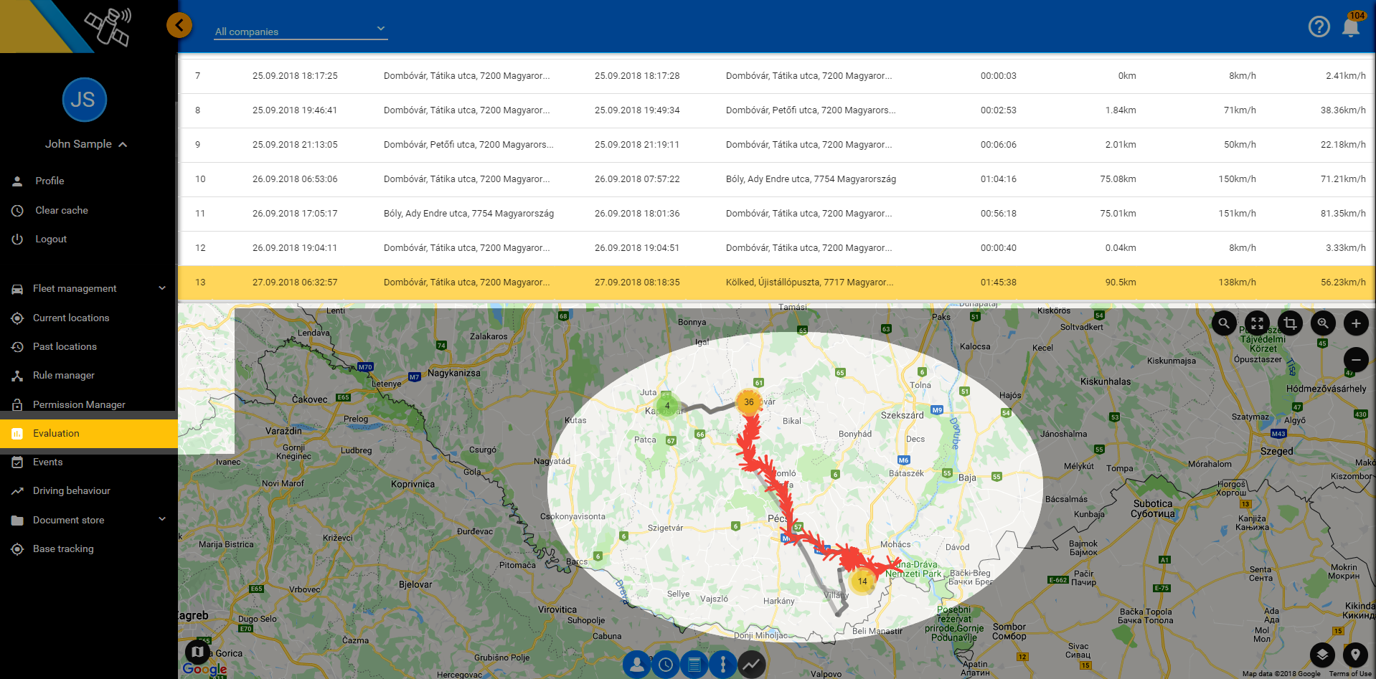This screenshot has width=1376, height=679.
Task: Open Driving behaviour in sidebar
Action: tap(72, 490)
